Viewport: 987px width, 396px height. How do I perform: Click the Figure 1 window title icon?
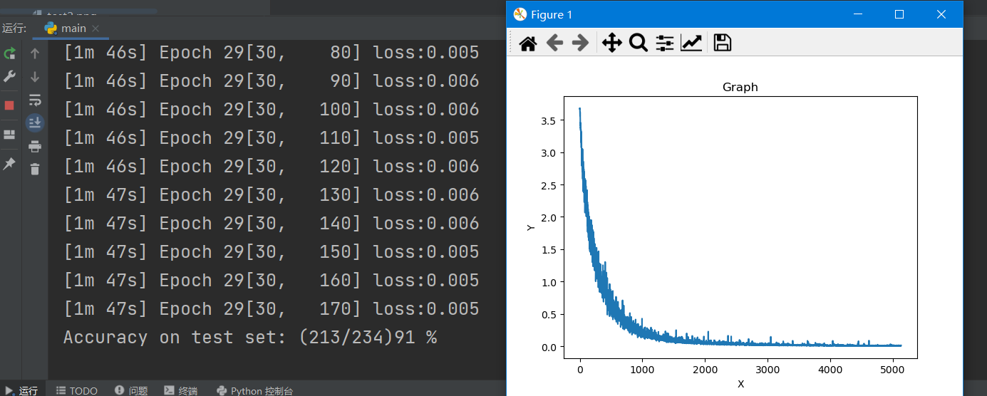tap(520, 14)
